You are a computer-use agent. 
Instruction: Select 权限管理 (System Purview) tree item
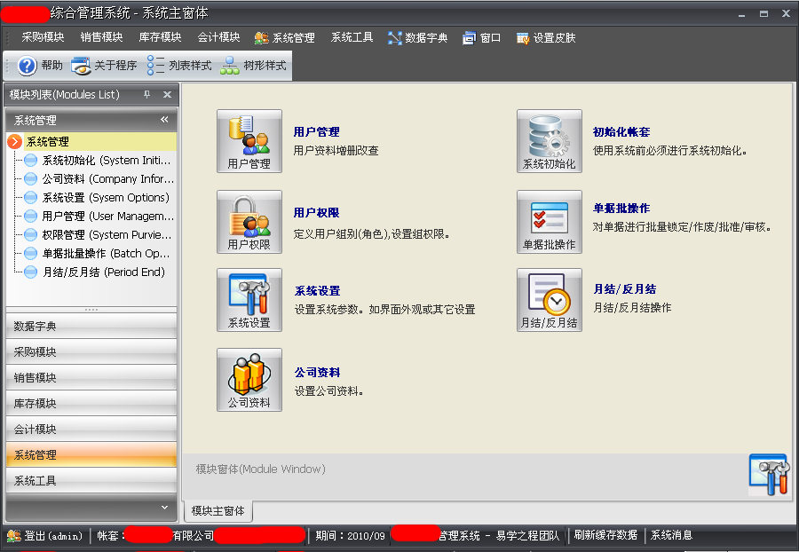pyautogui.click(x=89, y=234)
